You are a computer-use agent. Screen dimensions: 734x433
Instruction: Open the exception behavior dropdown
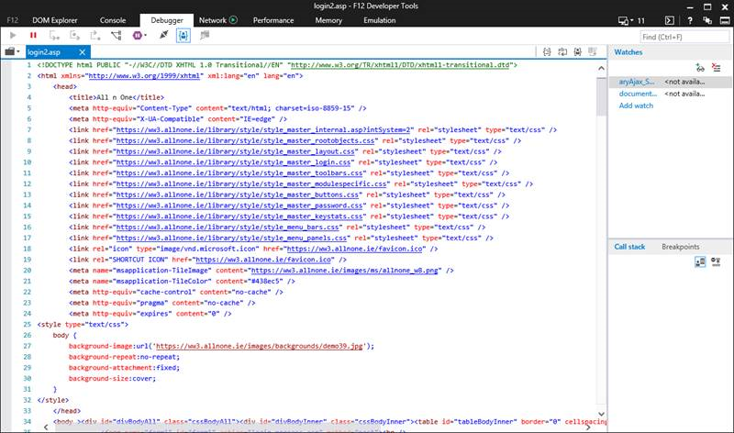click(139, 35)
